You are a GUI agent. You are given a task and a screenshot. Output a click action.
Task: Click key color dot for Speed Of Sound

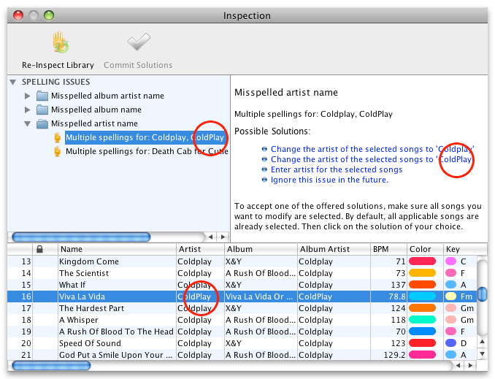[x=450, y=343]
